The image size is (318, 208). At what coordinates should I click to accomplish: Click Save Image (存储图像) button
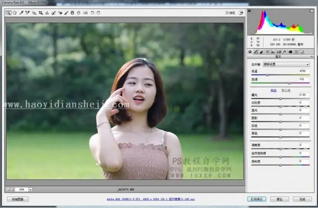click(x=18, y=199)
